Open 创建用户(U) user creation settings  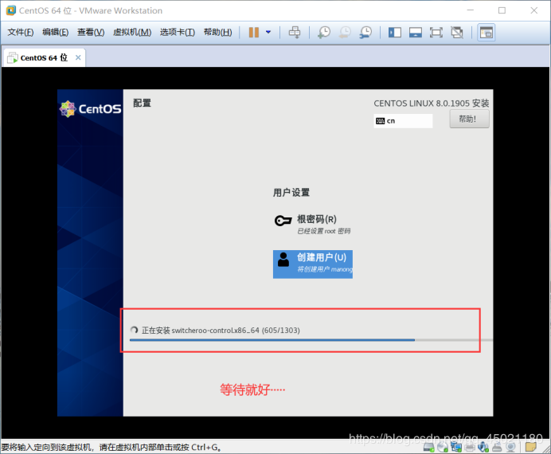click(x=313, y=264)
